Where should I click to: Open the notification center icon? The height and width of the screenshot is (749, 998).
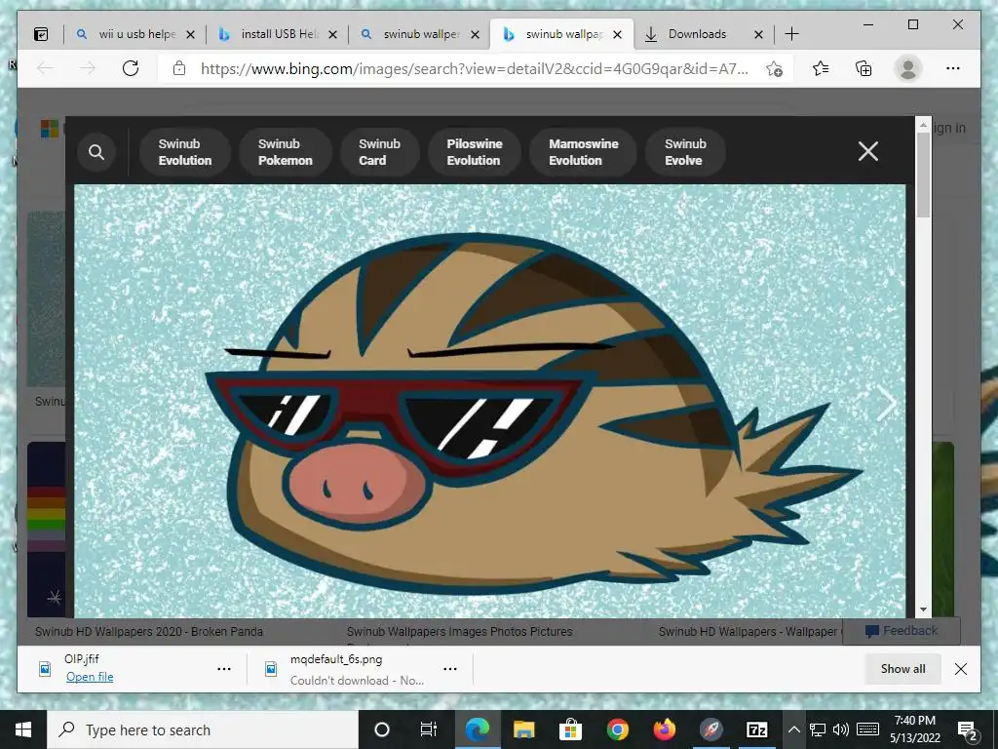(x=968, y=729)
